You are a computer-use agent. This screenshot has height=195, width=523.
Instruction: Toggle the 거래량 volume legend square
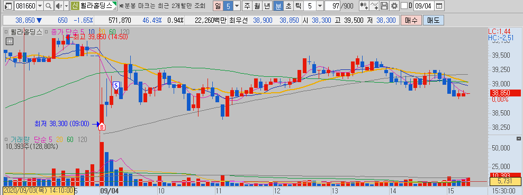[6, 139]
